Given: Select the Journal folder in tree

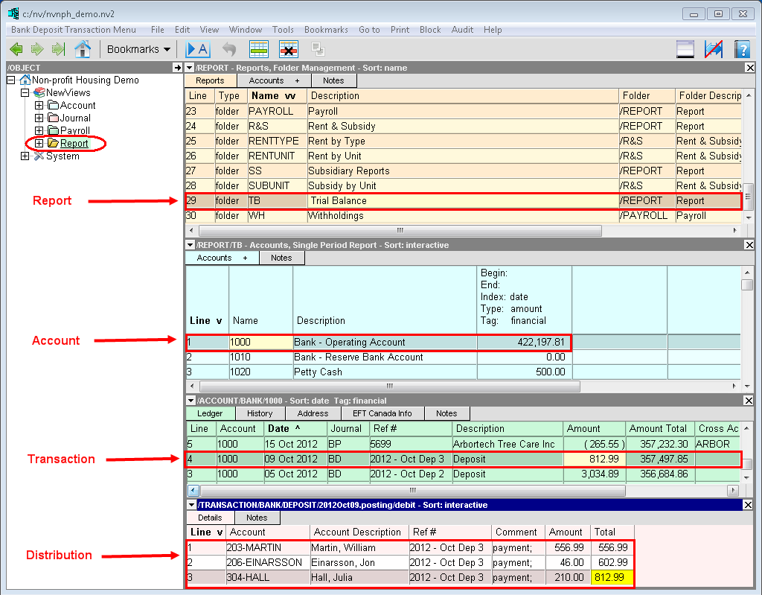Looking at the screenshot, I should 75,118.
